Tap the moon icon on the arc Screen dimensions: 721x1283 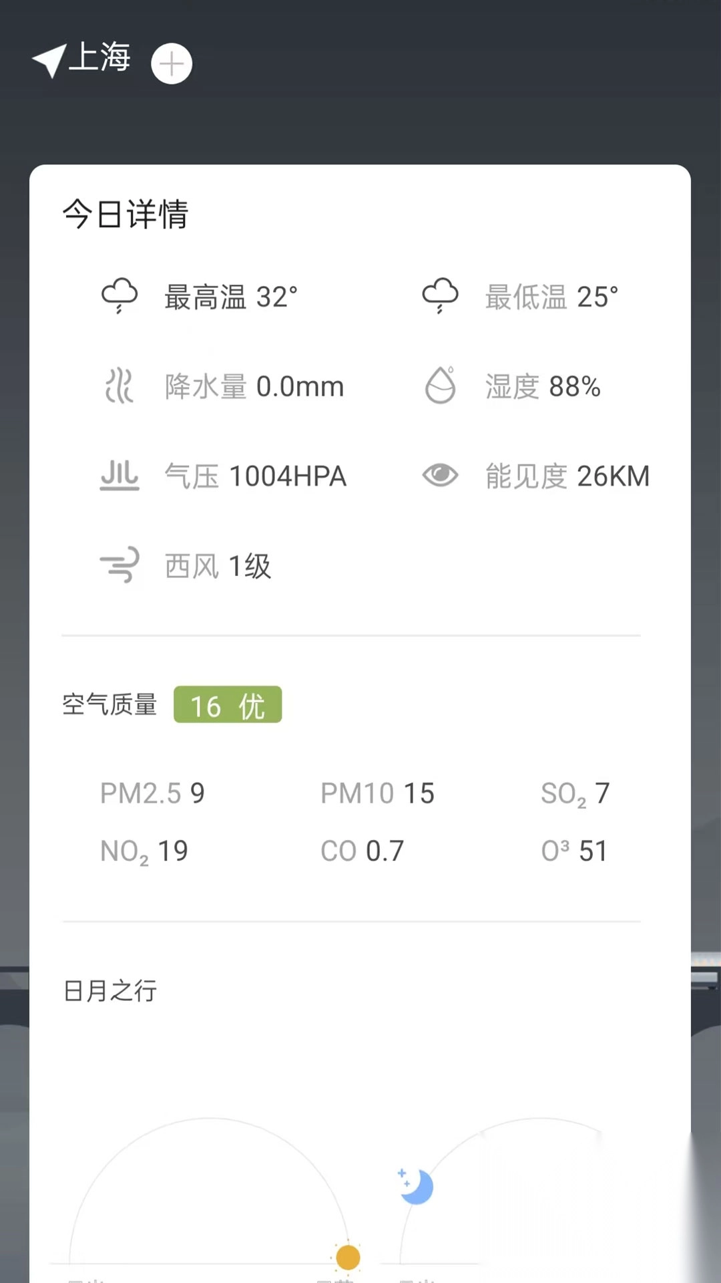click(416, 1186)
